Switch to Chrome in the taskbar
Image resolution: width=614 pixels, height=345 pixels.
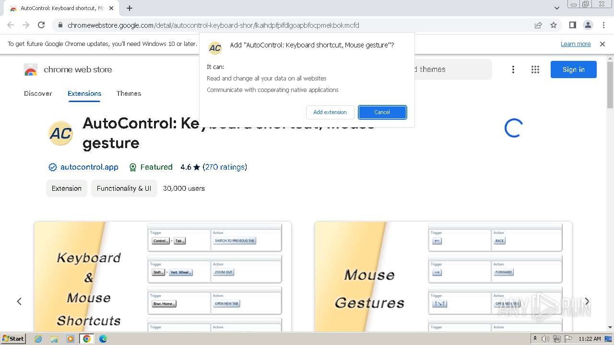pos(87,339)
